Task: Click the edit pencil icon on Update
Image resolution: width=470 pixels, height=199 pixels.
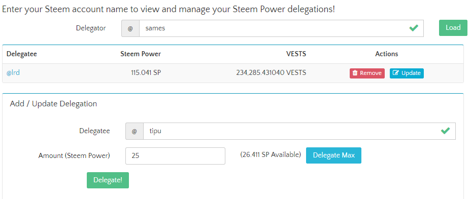Action: [396, 73]
